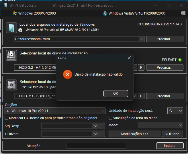Open the Windows 10 Pro v20H1 edition dropdown
Viewport: 188px width, 154px height.
pos(55,111)
